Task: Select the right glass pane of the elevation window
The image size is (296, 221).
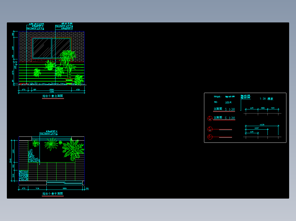Action: (61, 48)
